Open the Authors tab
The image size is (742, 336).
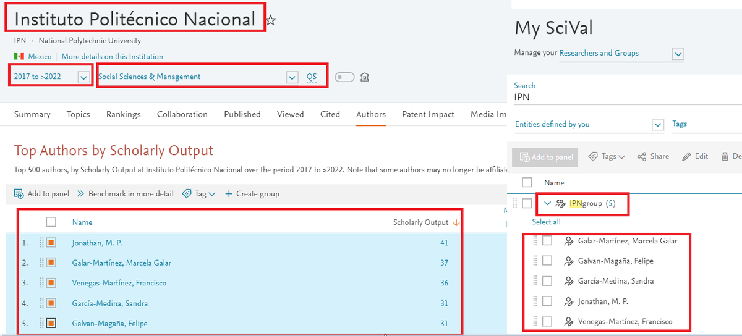click(x=371, y=114)
